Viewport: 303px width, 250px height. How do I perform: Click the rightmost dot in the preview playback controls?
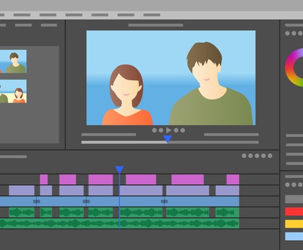point(182,130)
